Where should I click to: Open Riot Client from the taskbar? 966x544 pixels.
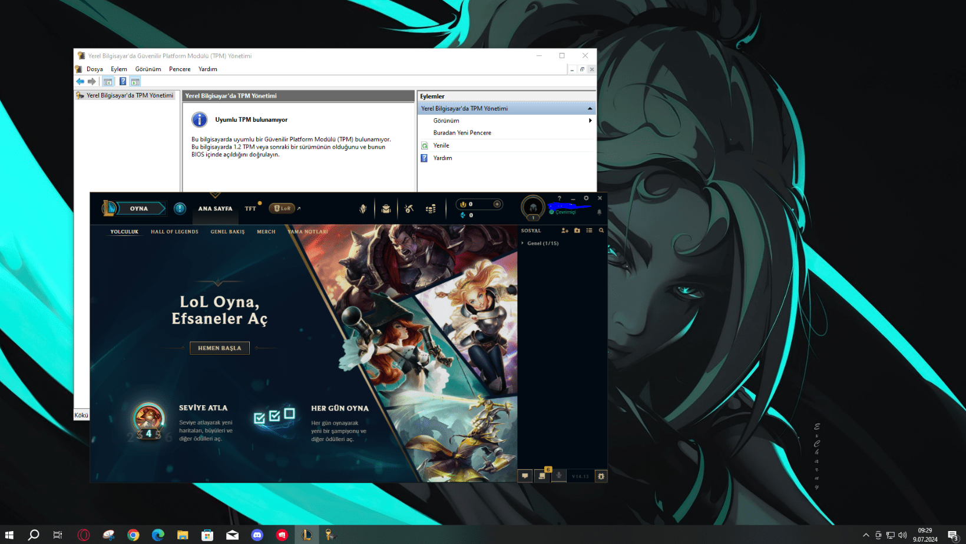click(282, 535)
